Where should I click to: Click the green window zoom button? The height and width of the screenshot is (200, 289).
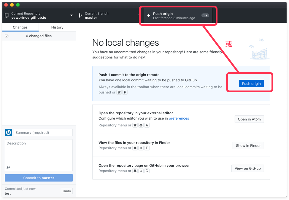(x=18, y=5)
